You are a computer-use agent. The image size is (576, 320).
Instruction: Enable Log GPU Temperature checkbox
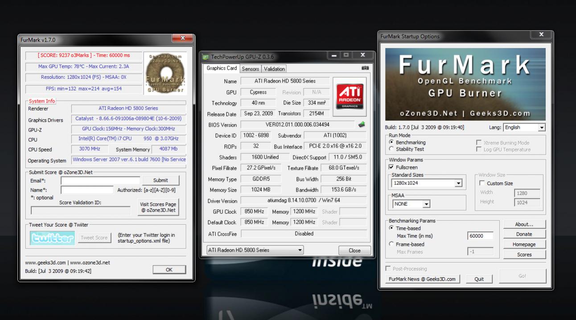(x=479, y=149)
